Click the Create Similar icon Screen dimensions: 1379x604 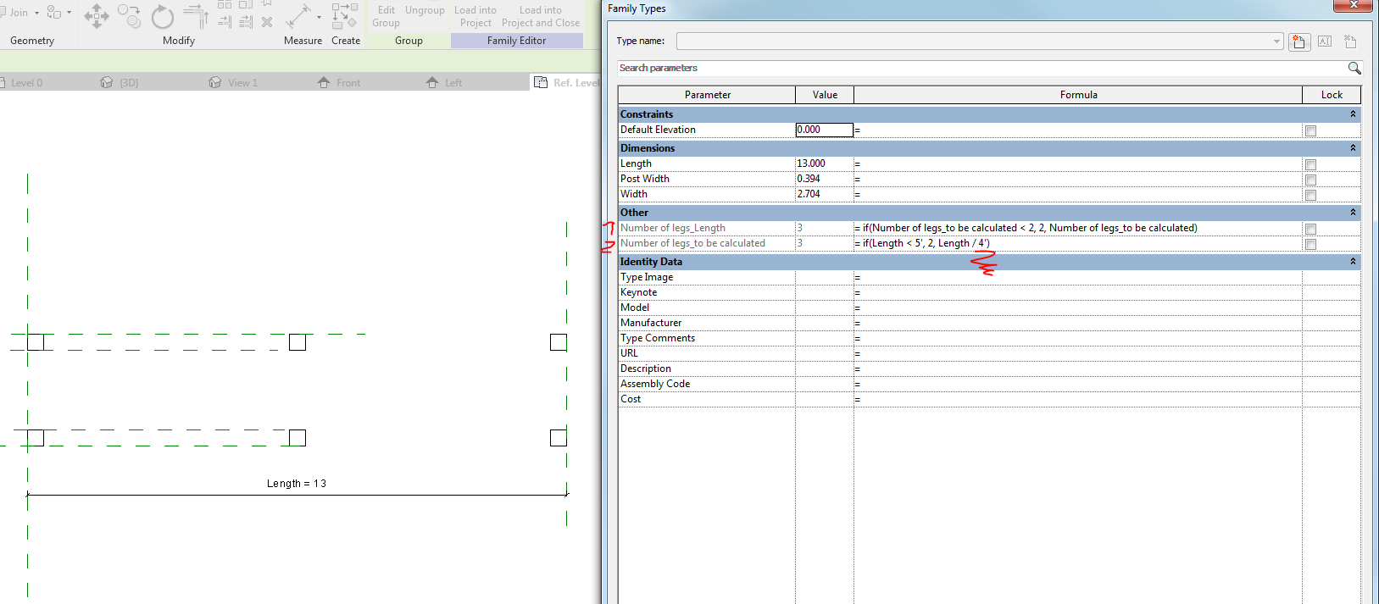[344, 16]
